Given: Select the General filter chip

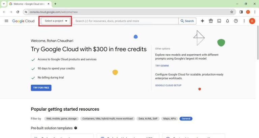Looking at the screenshot, I should click(x=186, y=118).
